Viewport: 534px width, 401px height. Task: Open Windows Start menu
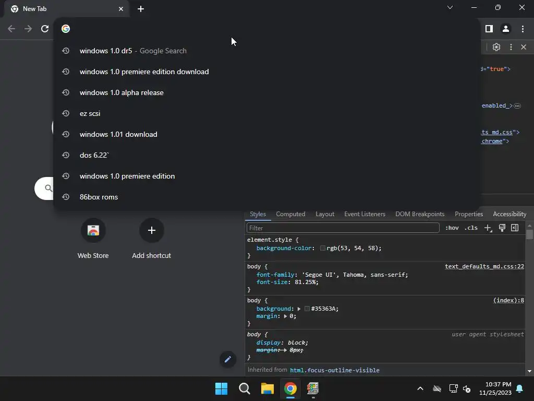(x=221, y=388)
